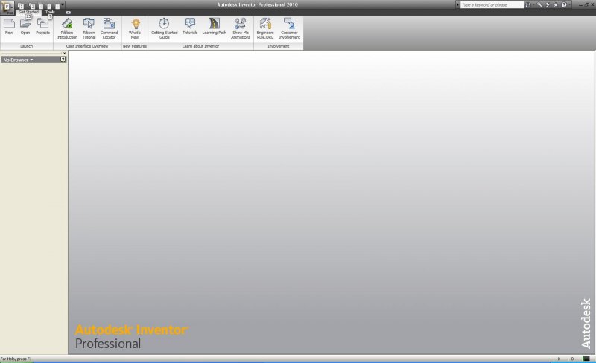Expand the No Browser dropdown
The height and width of the screenshot is (363, 596).
[18, 60]
